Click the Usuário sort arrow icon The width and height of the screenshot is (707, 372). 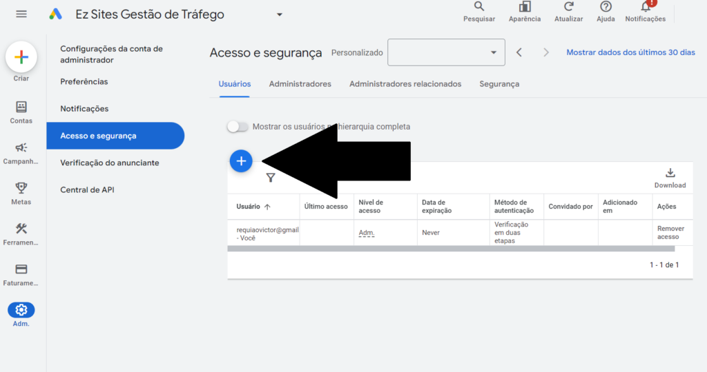point(267,207)
